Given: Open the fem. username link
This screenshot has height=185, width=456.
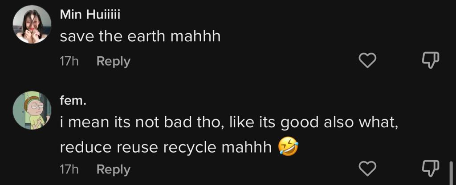Looking at the screenshot, I should tap(73, 101).
